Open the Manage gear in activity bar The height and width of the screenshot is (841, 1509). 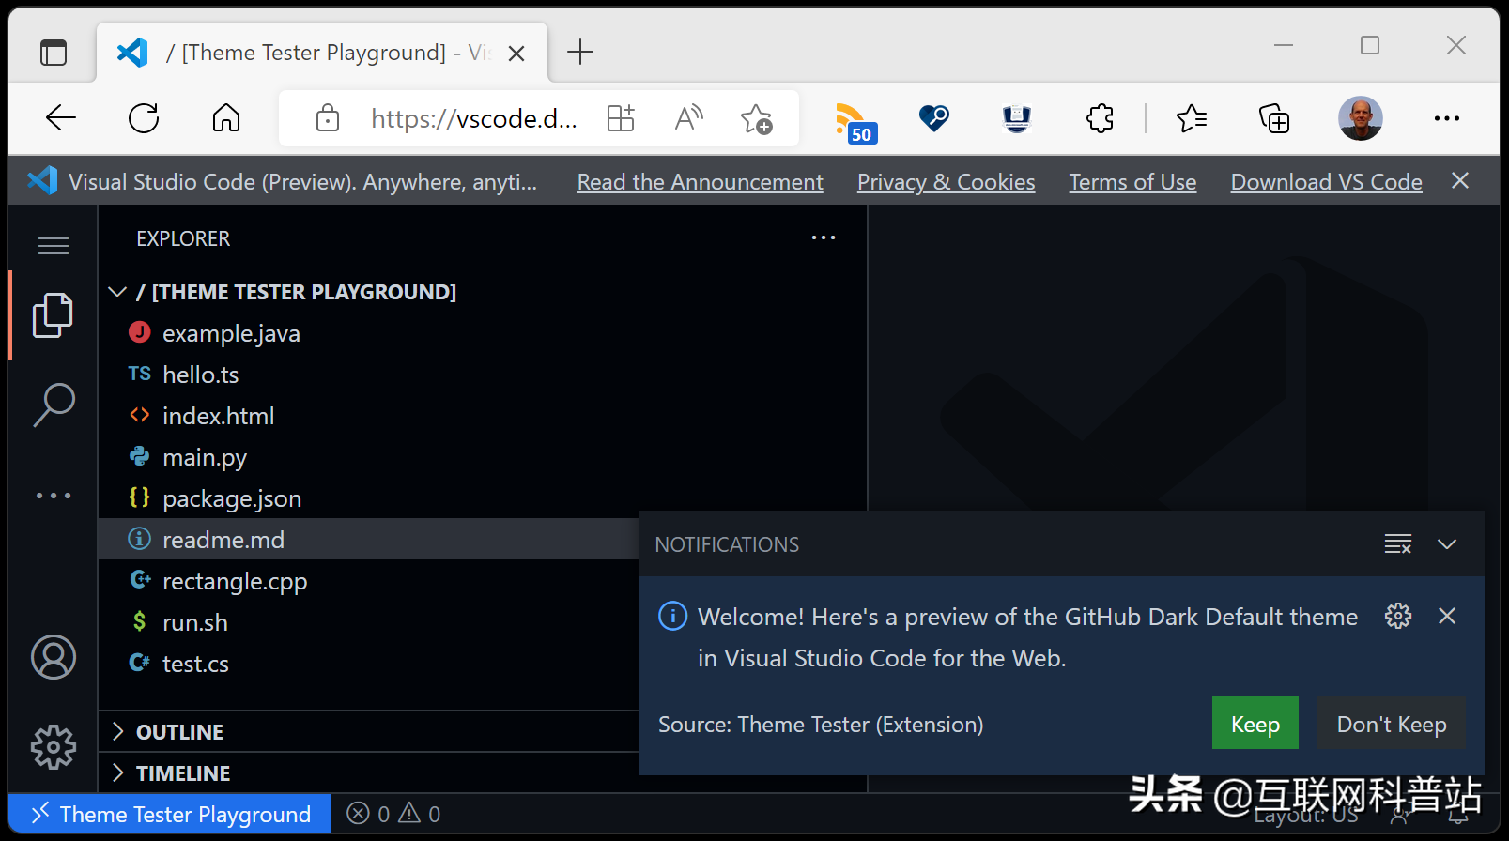tap(54, 747)
